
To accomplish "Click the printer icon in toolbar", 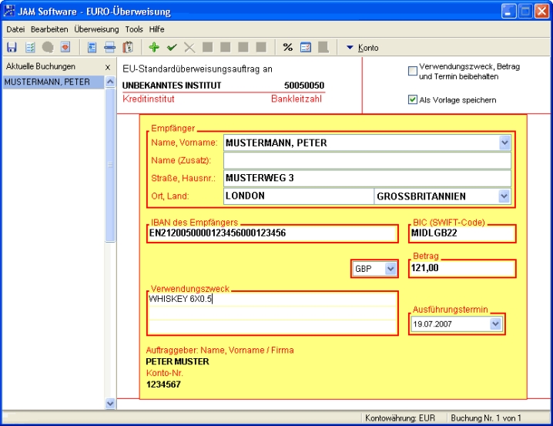I will click(x=110, y=48).
